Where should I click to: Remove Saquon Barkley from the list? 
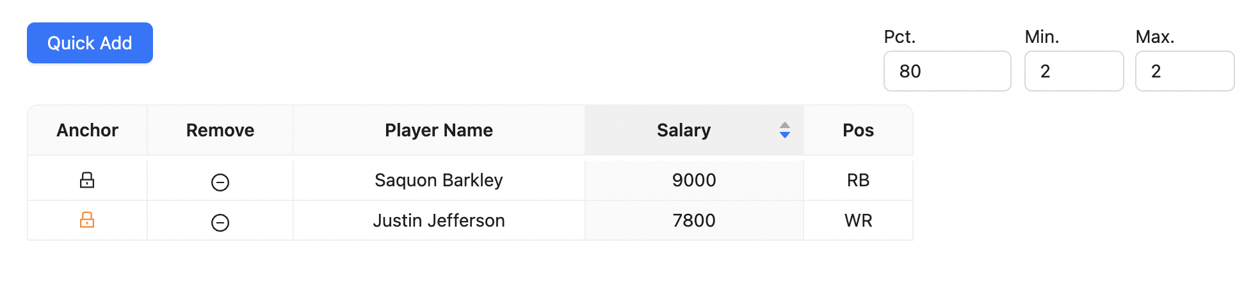220,182
